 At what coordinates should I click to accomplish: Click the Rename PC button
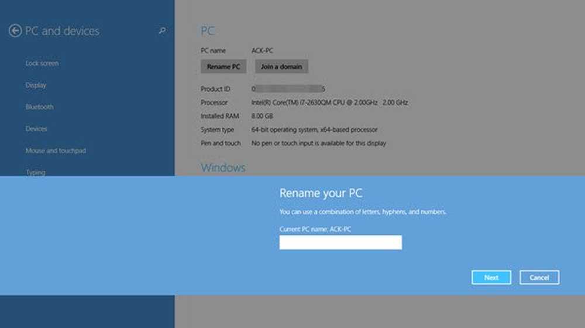point(223,67)
